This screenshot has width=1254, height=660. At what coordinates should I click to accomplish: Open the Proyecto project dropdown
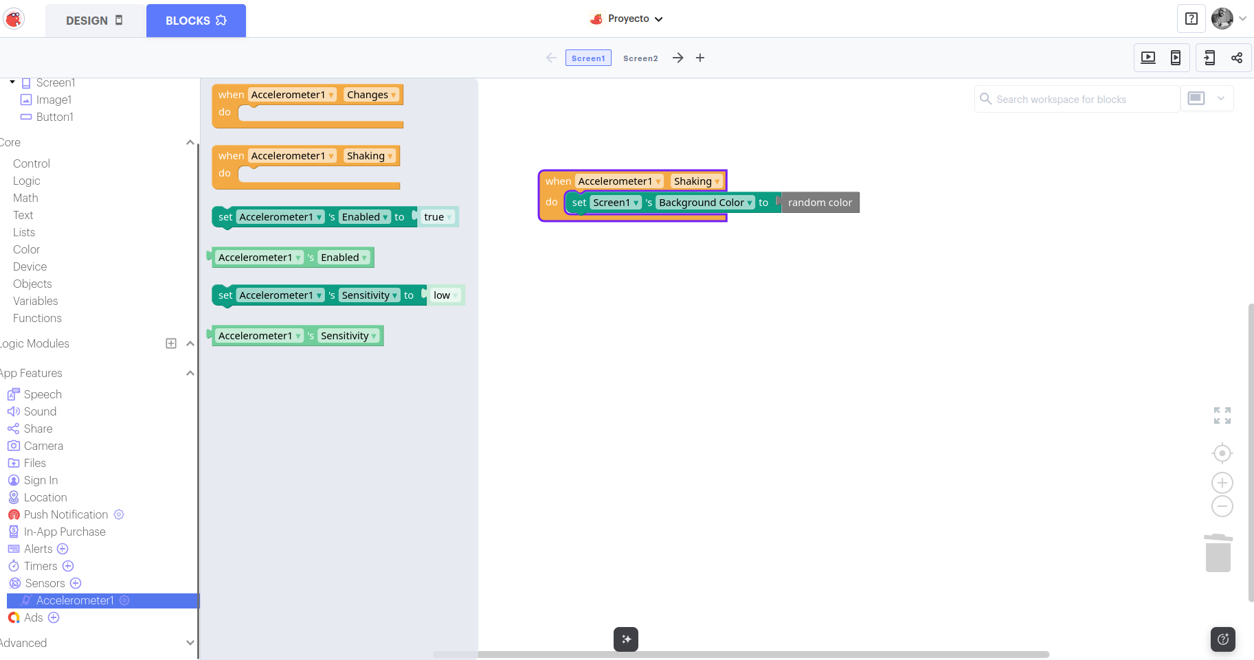(627, 19)
